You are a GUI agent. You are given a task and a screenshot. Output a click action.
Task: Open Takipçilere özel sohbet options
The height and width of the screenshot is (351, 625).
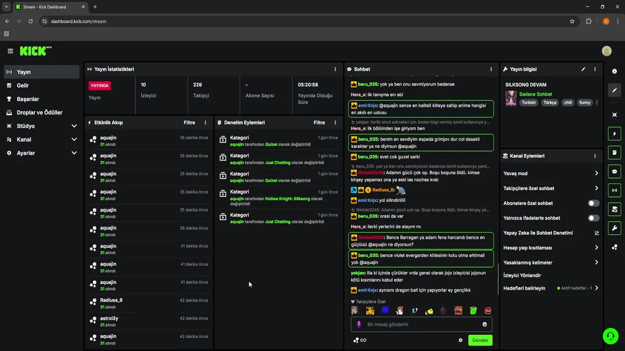551,188
